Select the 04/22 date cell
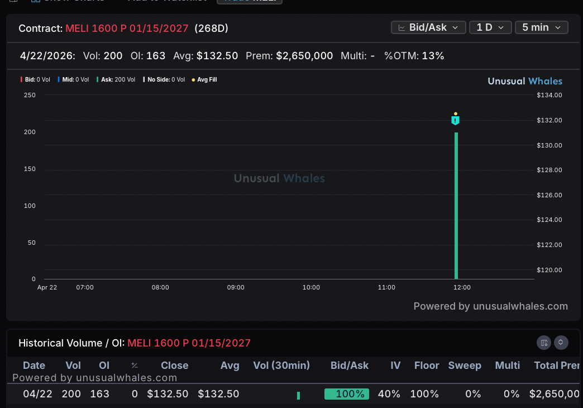This screenshot has height=408, width=583. point(37,394)
